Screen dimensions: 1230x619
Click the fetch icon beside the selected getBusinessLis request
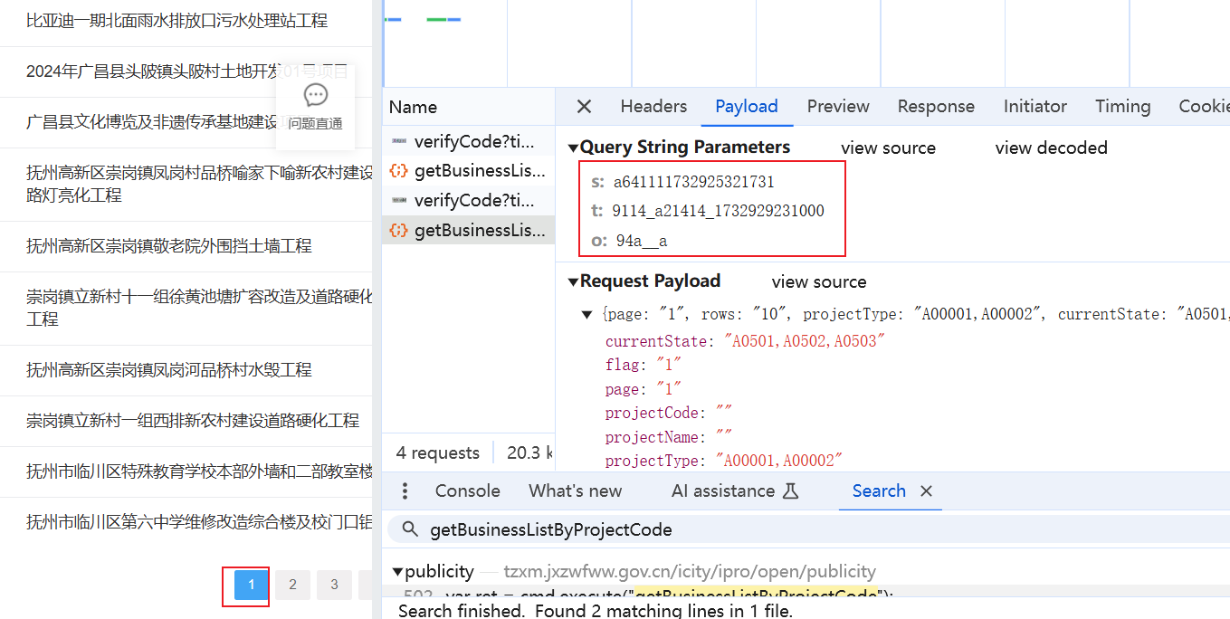398,230
